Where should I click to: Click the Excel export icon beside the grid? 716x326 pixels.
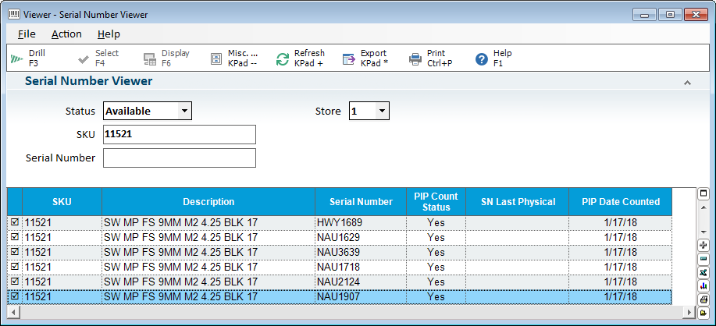tap(703, 272)
